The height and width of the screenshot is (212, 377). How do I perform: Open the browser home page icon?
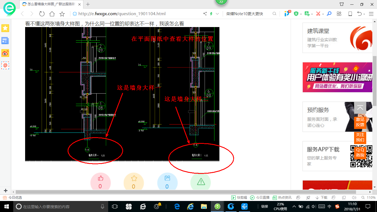52,14
